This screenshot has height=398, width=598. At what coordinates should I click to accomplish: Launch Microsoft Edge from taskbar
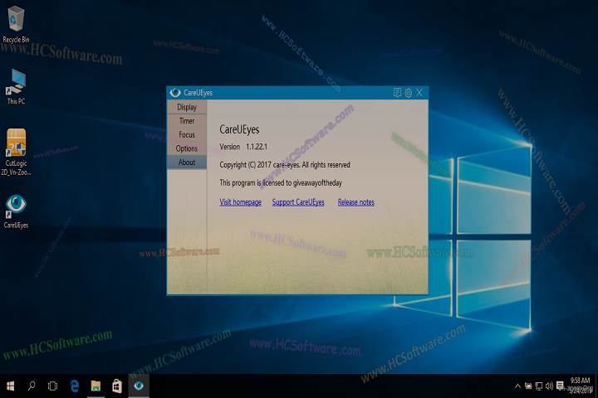(75, 386)
